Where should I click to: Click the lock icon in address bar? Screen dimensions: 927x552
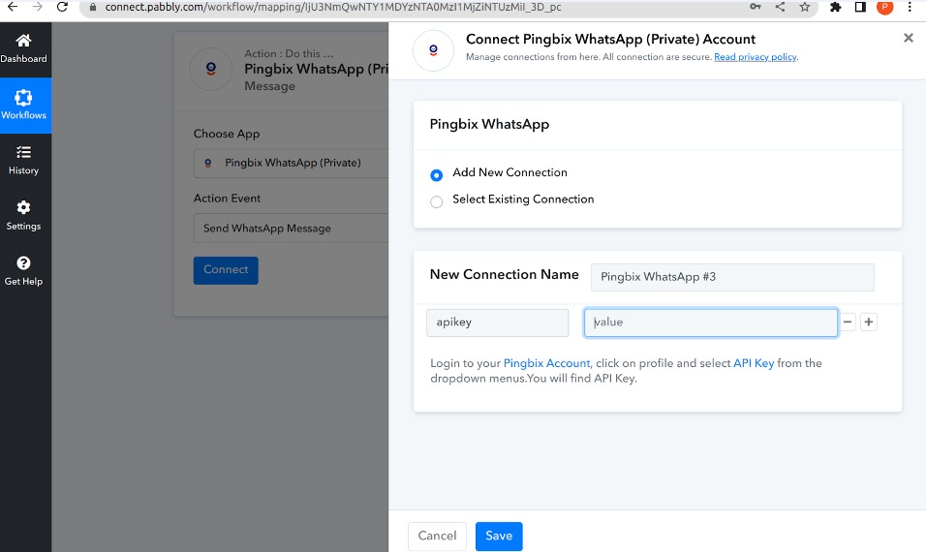93,7
